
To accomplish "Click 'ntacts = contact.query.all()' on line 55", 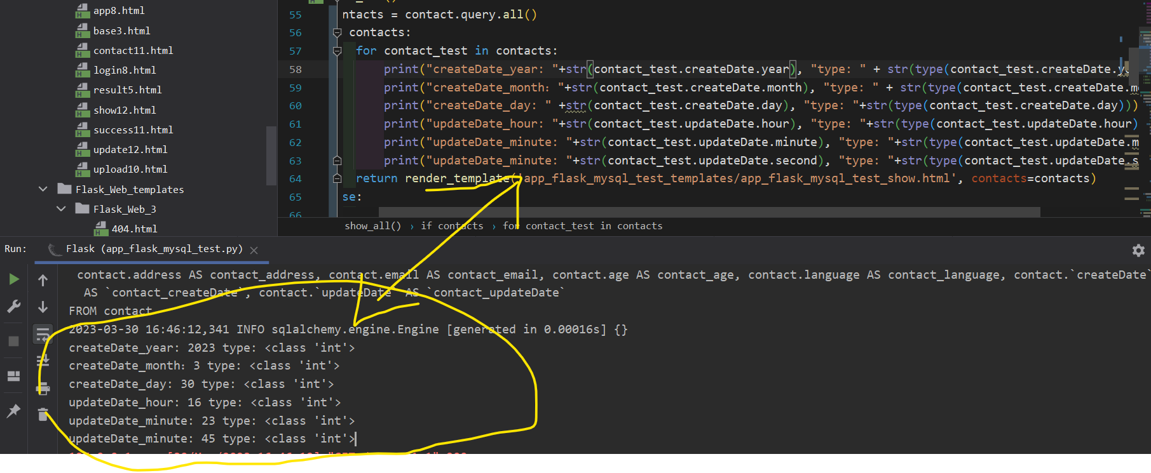I will pyautogui.click(x=440, y=14).
